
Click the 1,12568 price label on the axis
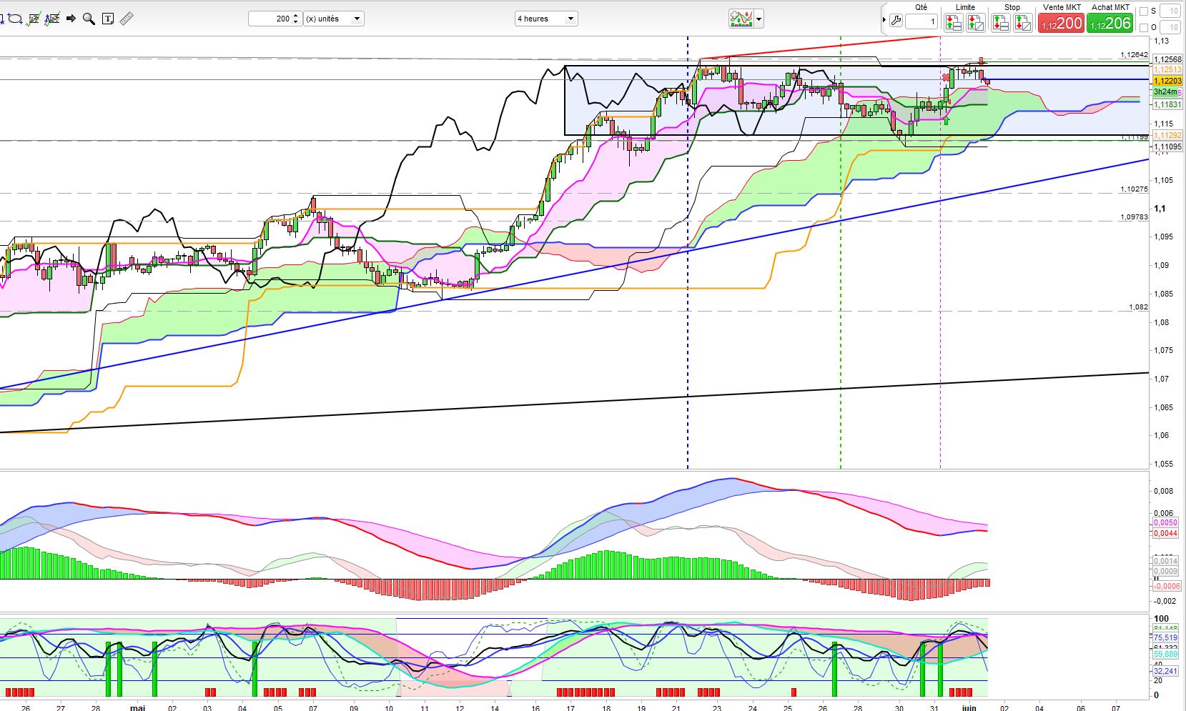pyautogui.click(x=1167, y=59)
